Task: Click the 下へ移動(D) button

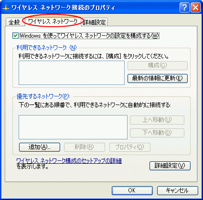Action: click(157, 133)
